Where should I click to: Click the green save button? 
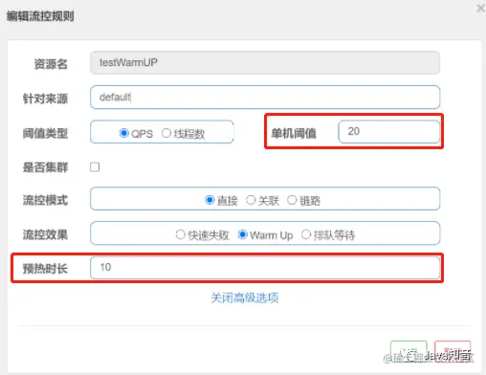[x=409, y=351]
